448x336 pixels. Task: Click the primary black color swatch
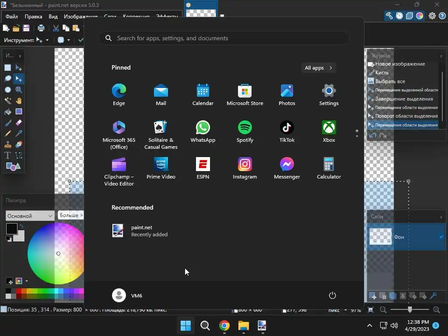pos(12,228)
